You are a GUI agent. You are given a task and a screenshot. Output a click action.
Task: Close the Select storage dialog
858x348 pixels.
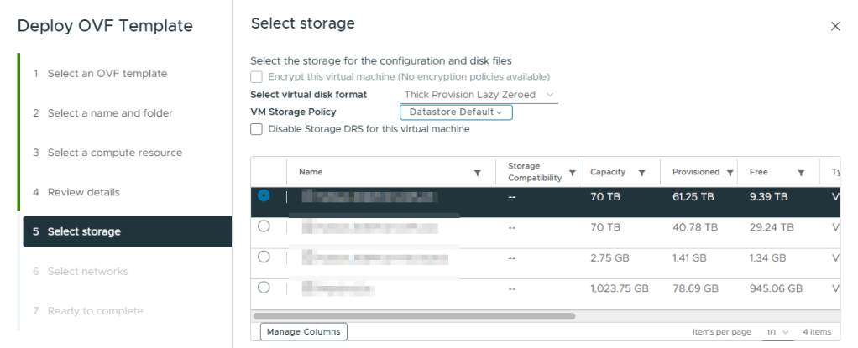835,26
